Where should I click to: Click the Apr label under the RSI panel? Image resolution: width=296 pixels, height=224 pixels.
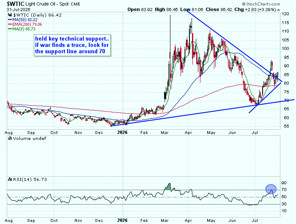188,221
